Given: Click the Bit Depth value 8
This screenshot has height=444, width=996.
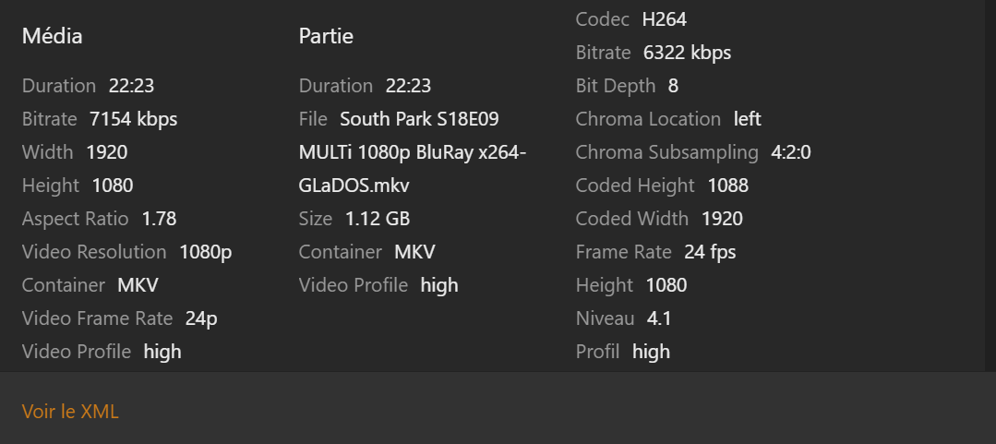Looking at the screenshot, I should pyautogui.click(x=673, y=86).
